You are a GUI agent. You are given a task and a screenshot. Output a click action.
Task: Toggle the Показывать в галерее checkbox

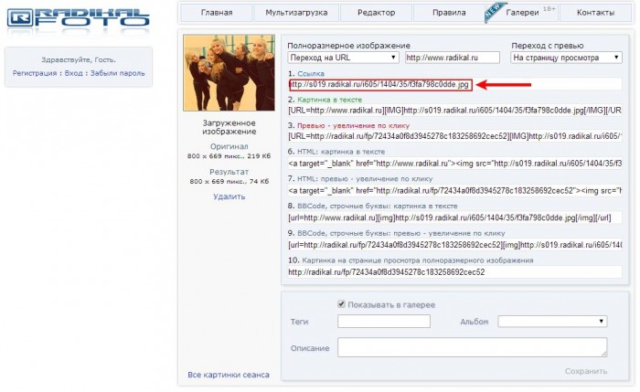(341, 304)
